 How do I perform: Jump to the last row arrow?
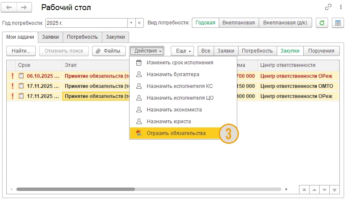(334, 190)
